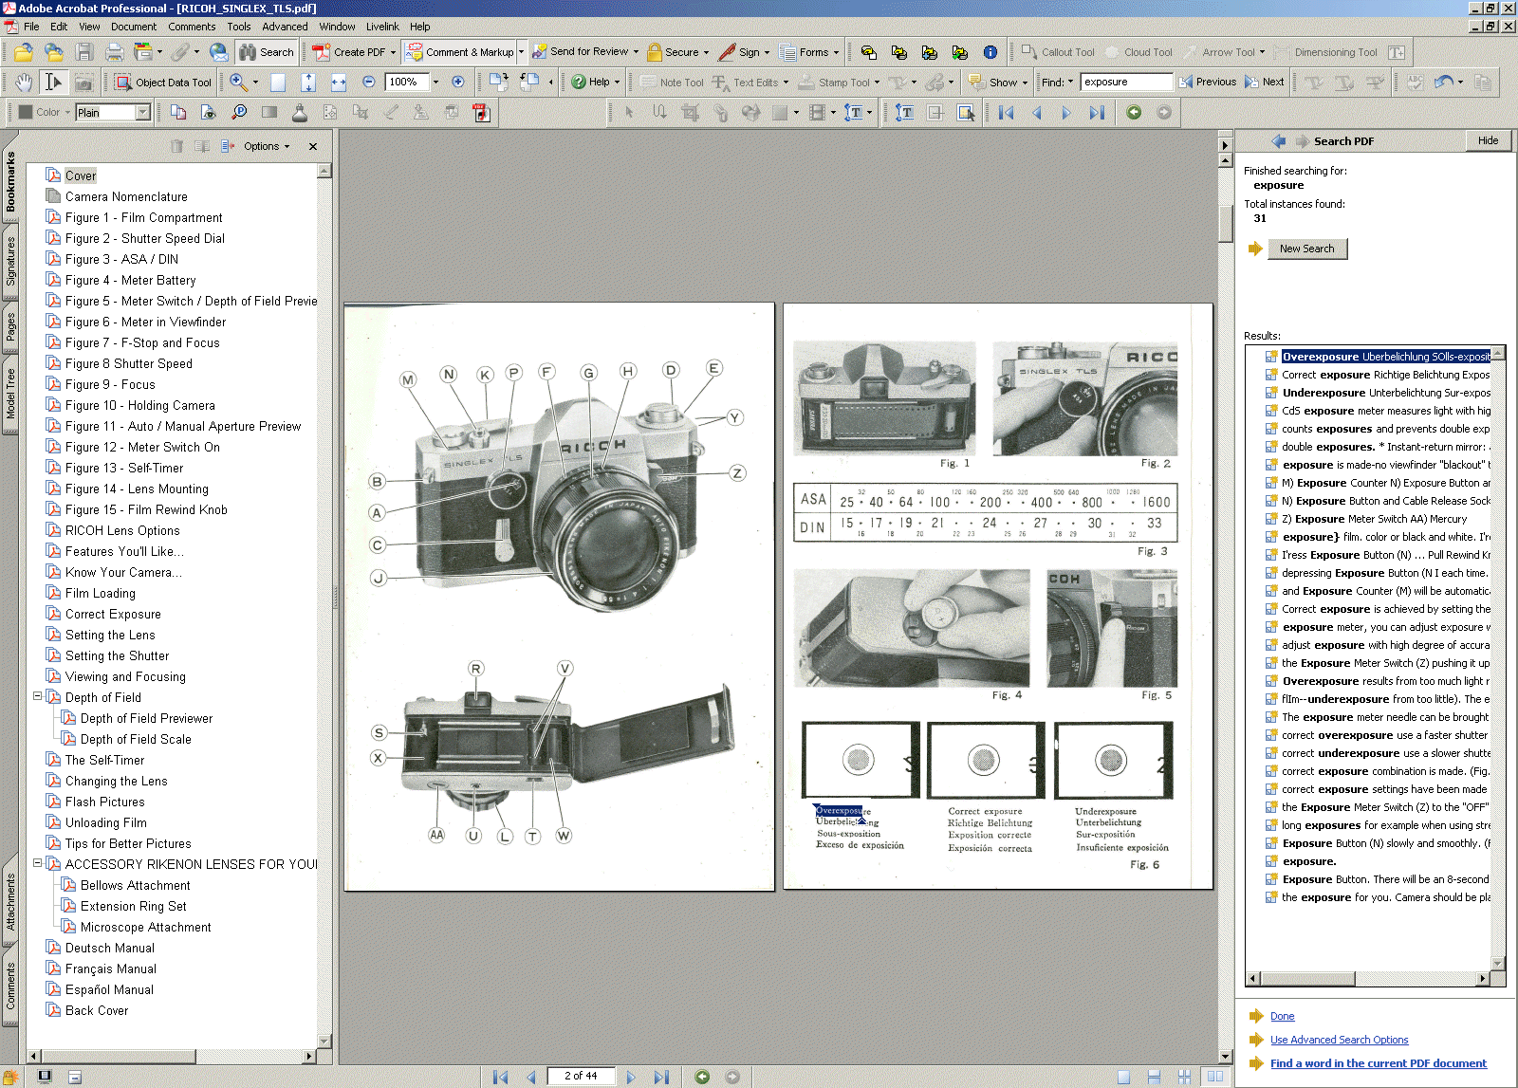Open Extension Ring Set bookmark
The height and width of the screenshot is (1088, 1518).
click(x=134, y=906)
